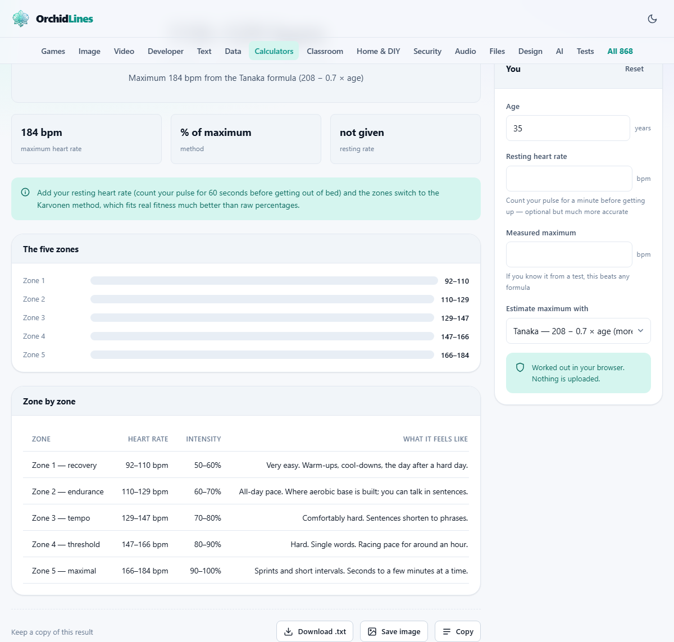This screenshot has height=642, width=674.
Task: Open the Classroom category
Action: [325, 51]
